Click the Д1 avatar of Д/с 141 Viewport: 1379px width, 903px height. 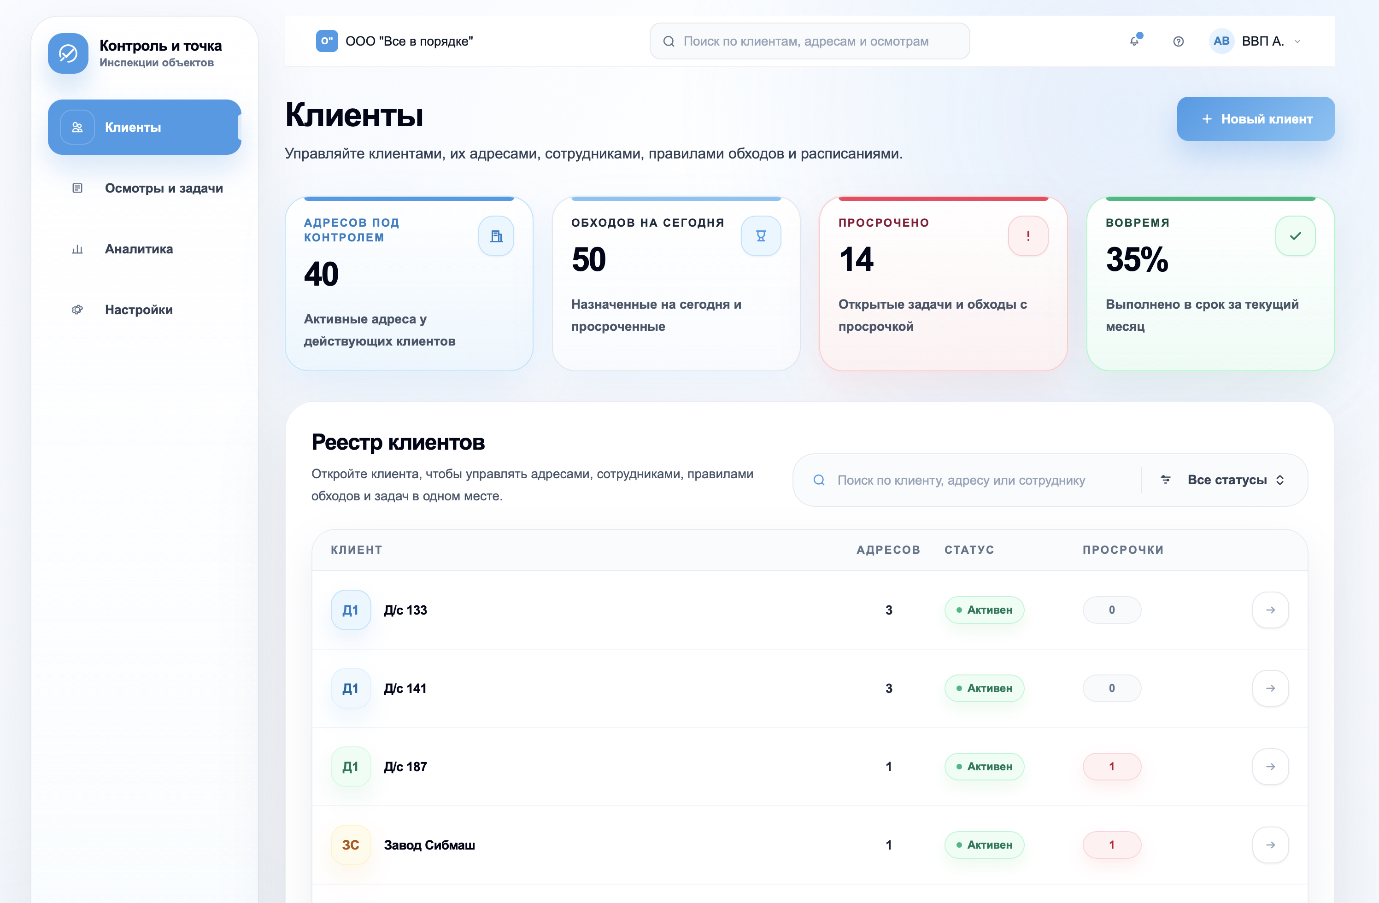(x=351, y=688)
